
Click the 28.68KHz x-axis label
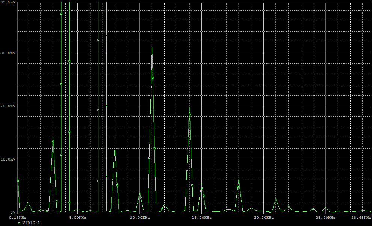[x=361, y=217]
